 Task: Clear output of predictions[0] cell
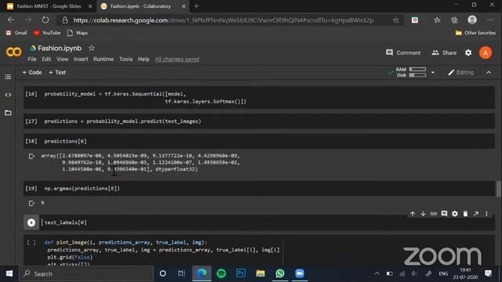[x=31, y=156]
